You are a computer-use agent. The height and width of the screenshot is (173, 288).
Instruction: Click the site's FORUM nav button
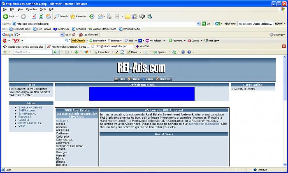click(x=134, y=79)
